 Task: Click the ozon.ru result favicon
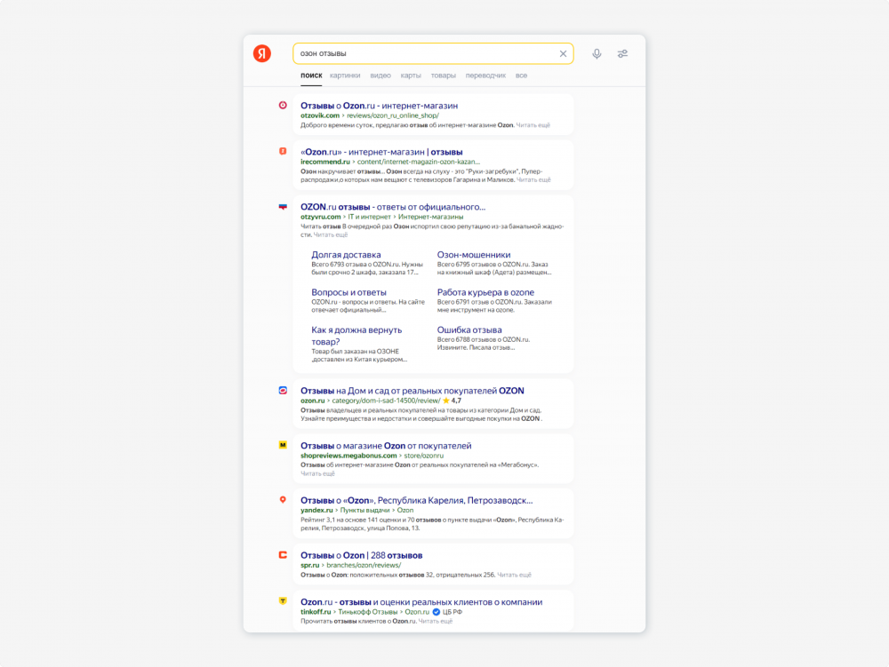tap(283, 390)
